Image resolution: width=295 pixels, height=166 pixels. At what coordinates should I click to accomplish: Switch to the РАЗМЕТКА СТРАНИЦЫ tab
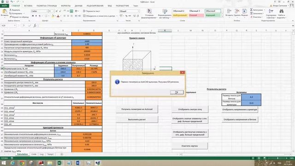tap(47, 6)
